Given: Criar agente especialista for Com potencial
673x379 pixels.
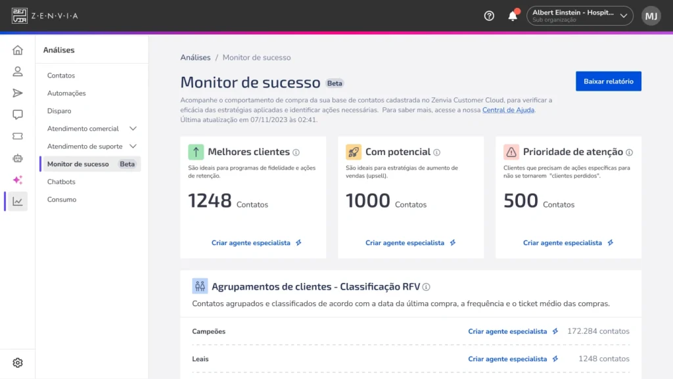Looking at the screenshot, I should 410,242.
